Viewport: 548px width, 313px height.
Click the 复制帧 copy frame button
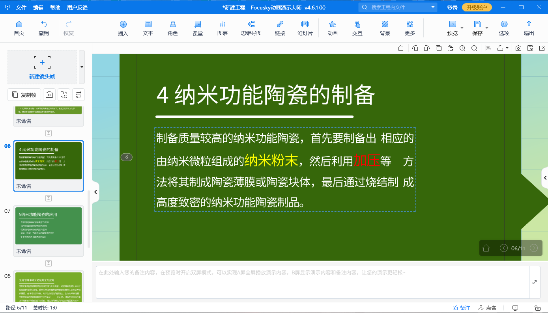pyautogui.click(x=24, y=95)
